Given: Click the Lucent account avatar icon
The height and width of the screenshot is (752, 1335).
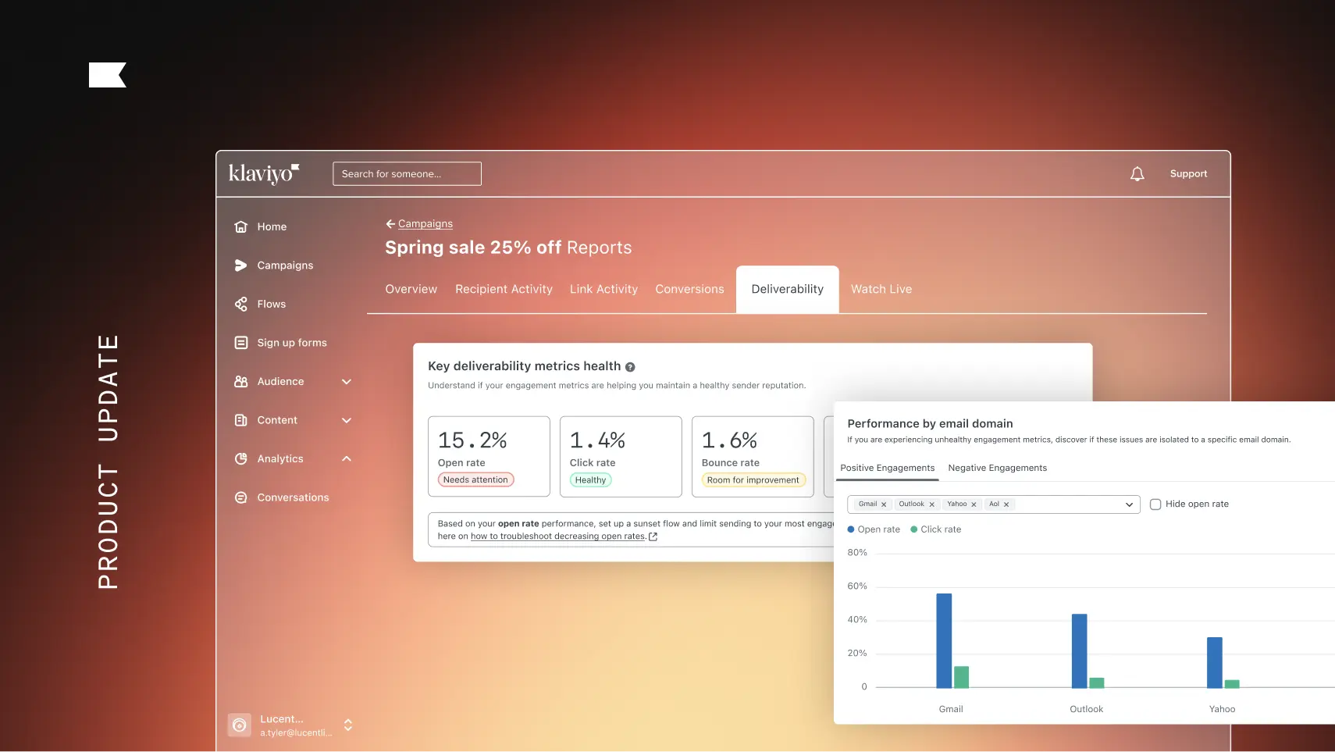Looking at the screenshot, I should pyautogui.click(x=240, y=725).
